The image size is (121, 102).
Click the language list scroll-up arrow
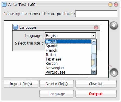(94, 42)
